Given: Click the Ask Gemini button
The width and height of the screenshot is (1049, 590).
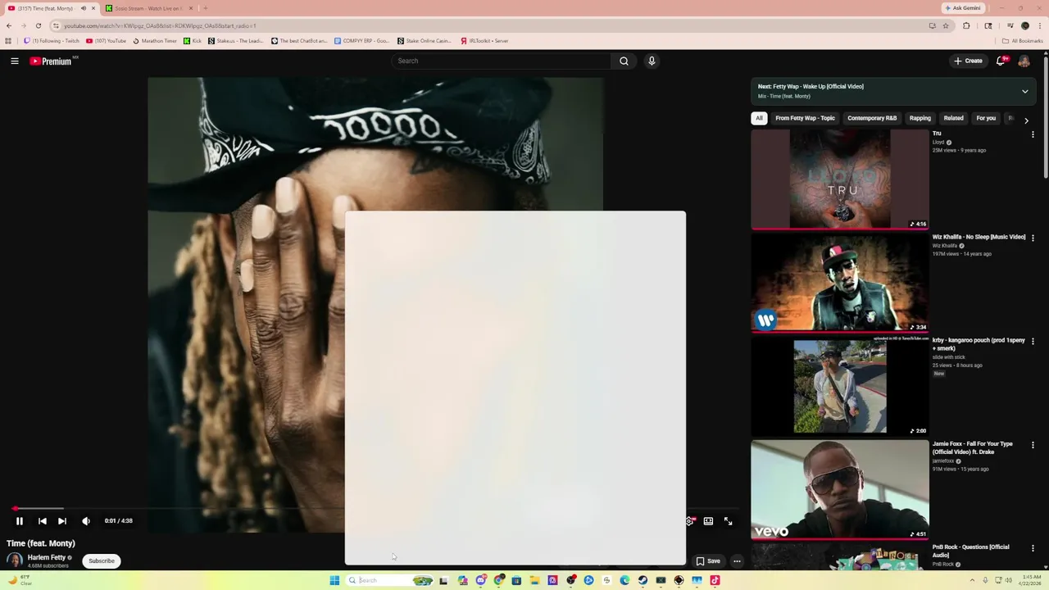Looking at the screenshot, I should 963,8.
